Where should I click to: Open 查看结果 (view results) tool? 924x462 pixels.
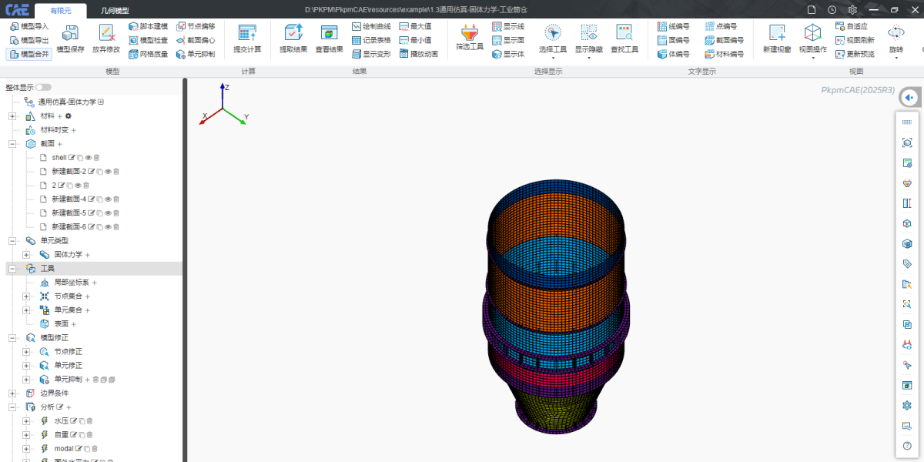click(x=329, y=34)
